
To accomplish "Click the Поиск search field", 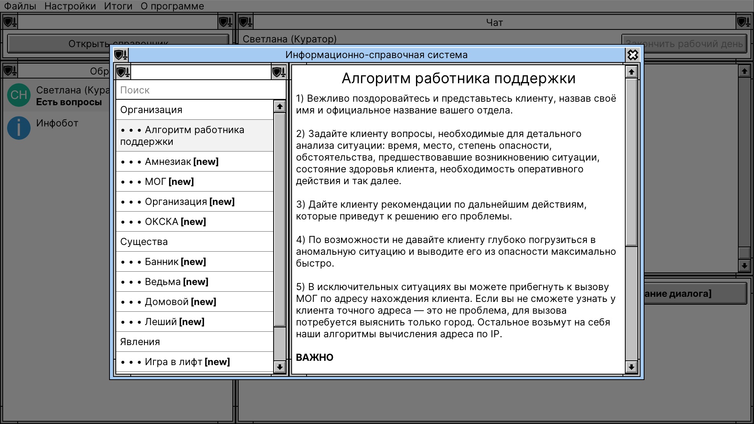I will (x=201, y=90).
